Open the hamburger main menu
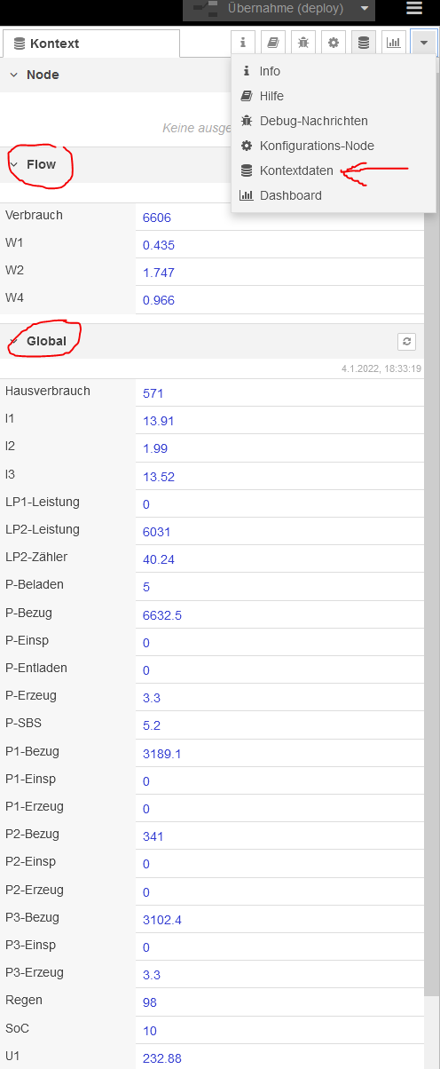Viewport: 440px width, 1069px height. [414, 9]
